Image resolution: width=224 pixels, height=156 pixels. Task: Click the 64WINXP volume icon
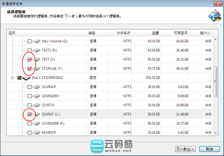click(37, 133)
